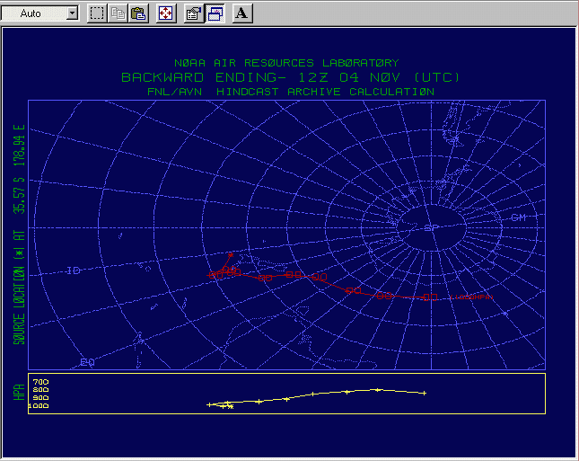Open the Auto font size dropdown arrow

click(x=72, y=13)
